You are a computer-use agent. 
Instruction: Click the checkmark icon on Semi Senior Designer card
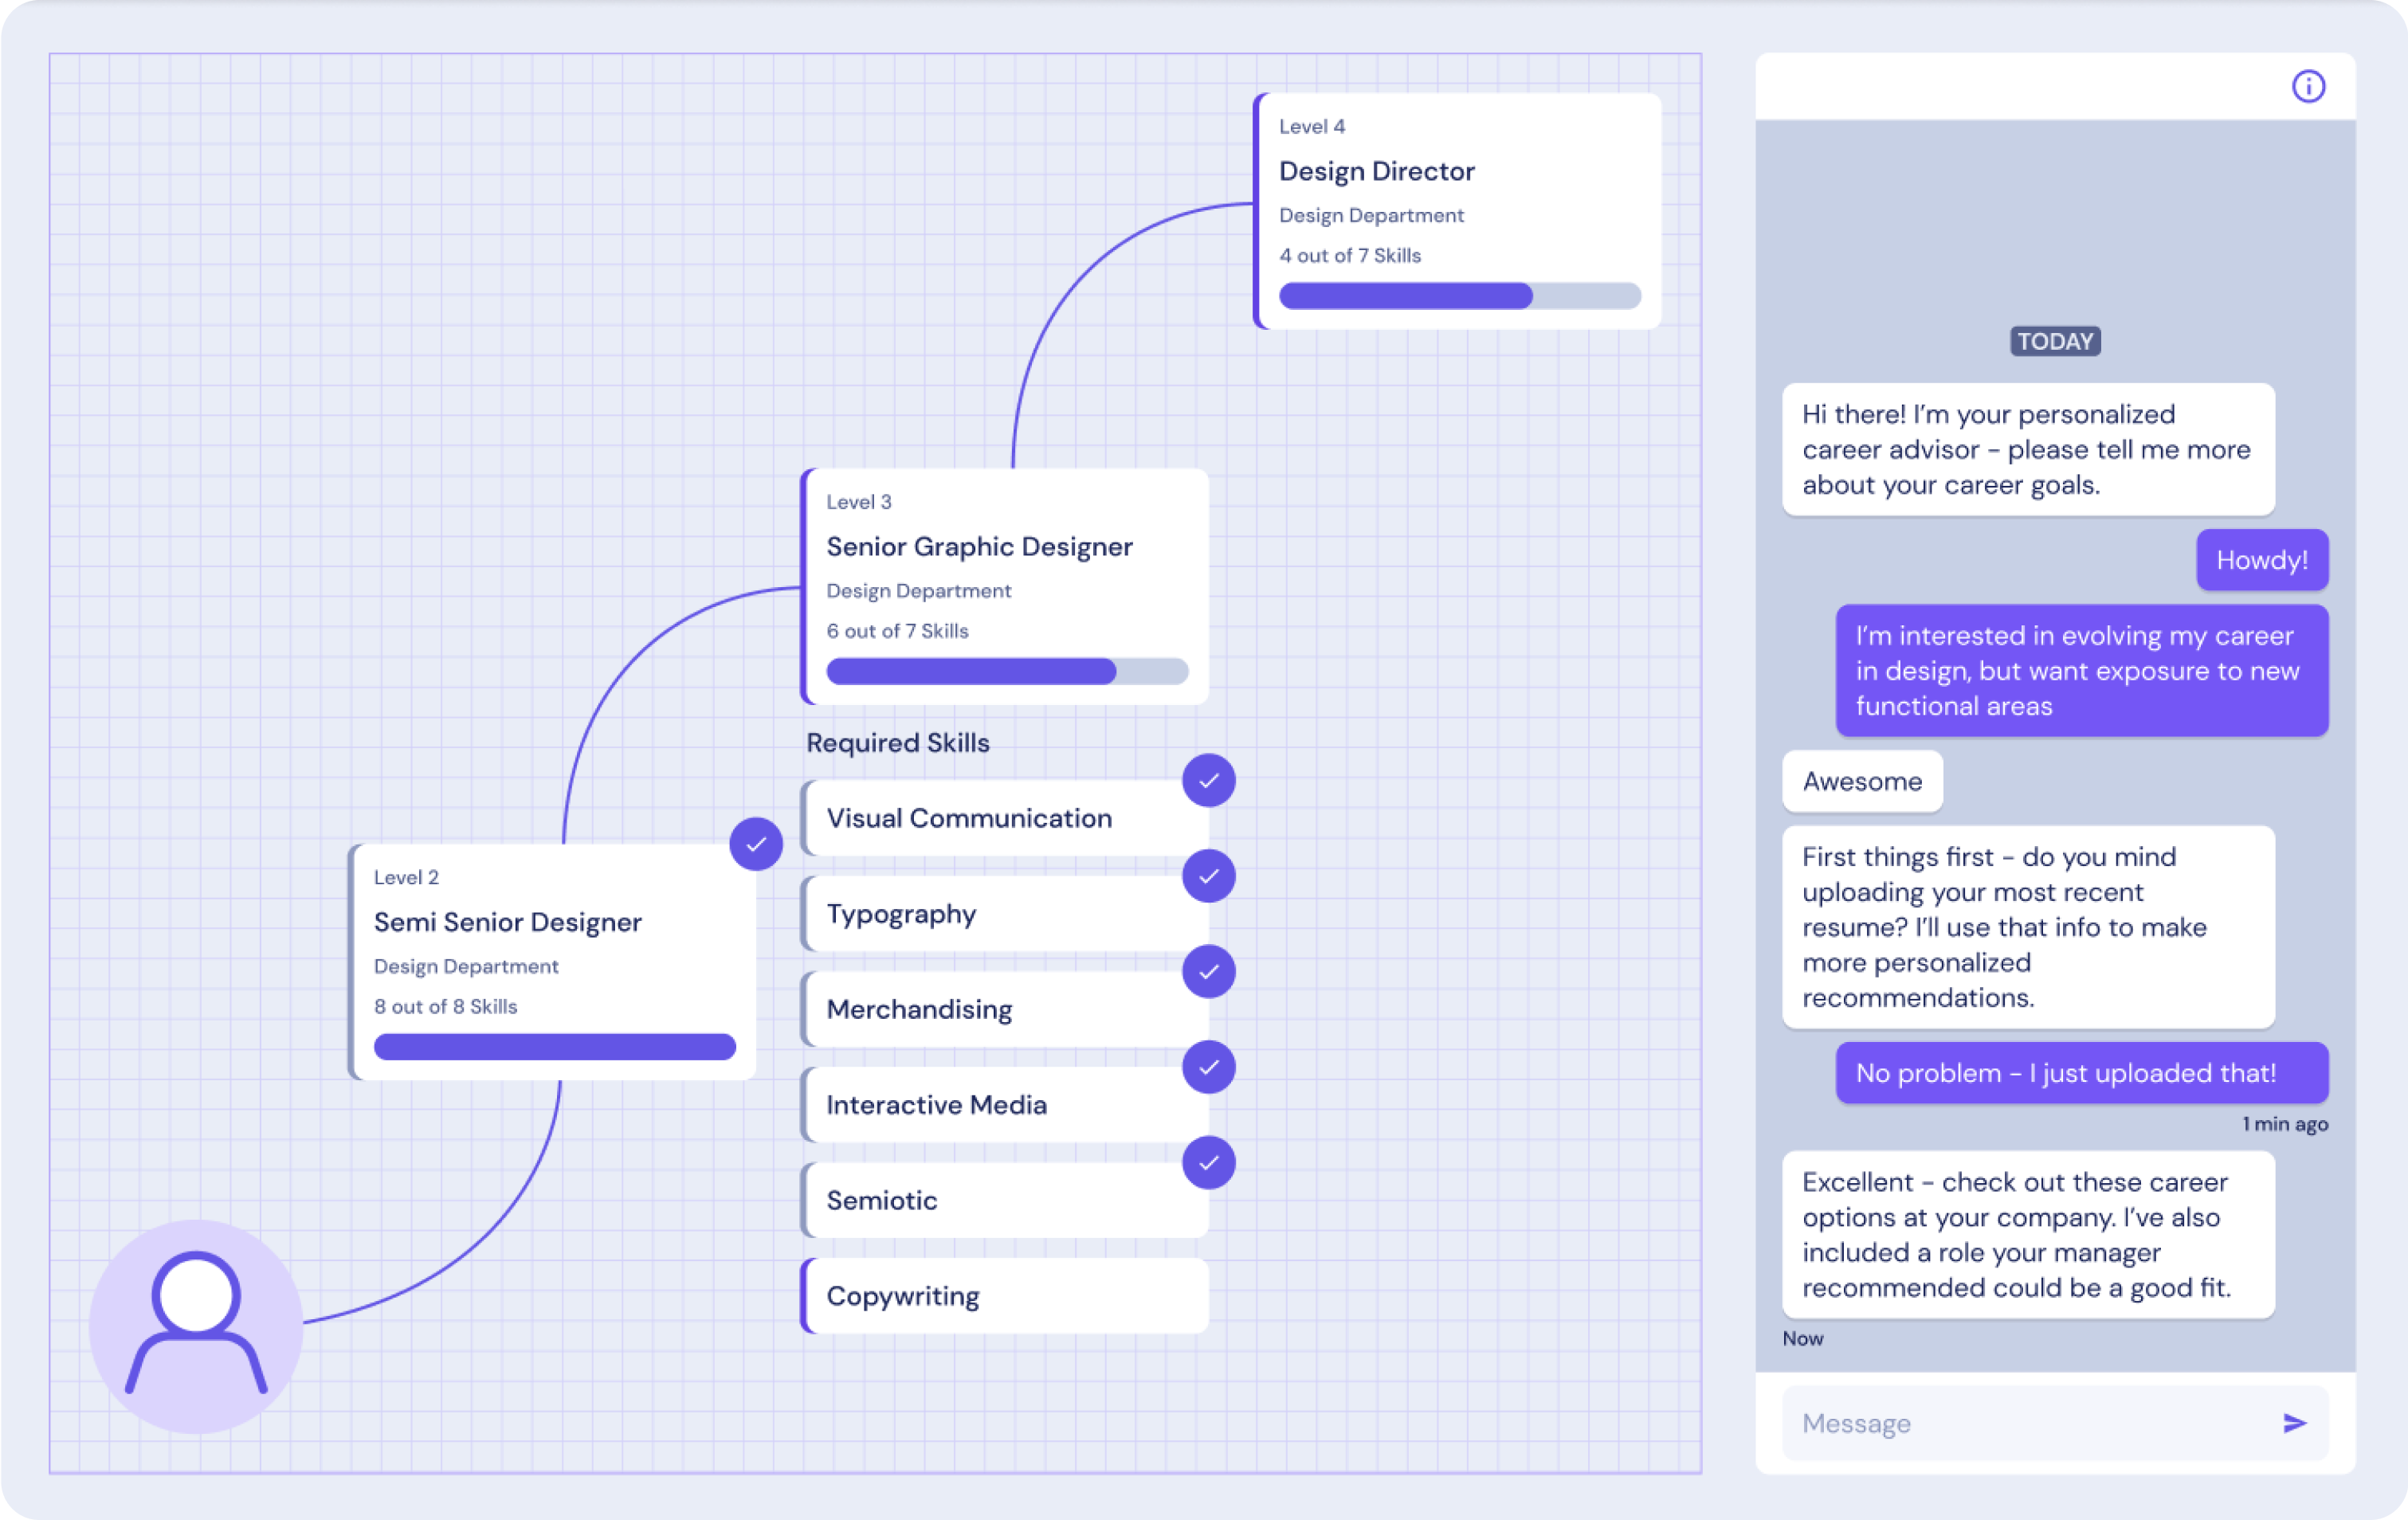click(x=756, y=842)
